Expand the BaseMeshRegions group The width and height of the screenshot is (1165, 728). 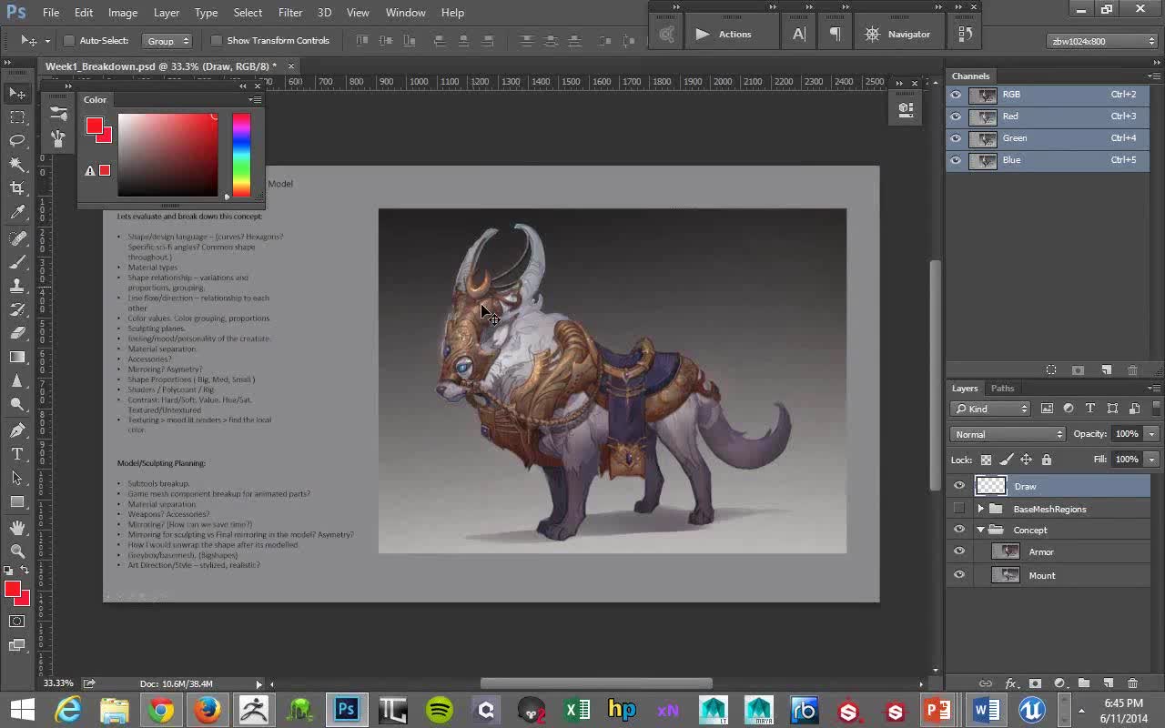pos(980,509)
